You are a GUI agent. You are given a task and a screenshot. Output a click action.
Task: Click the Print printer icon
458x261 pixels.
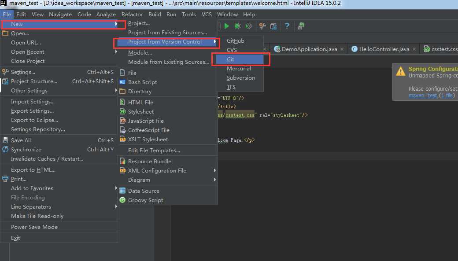tap(5, 179)
